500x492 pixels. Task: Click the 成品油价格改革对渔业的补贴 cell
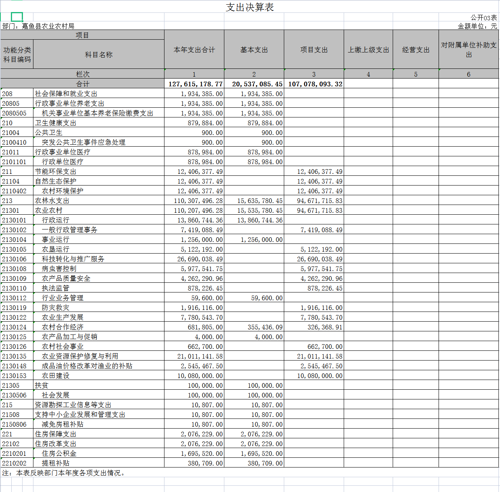click(x=87, y=366)
